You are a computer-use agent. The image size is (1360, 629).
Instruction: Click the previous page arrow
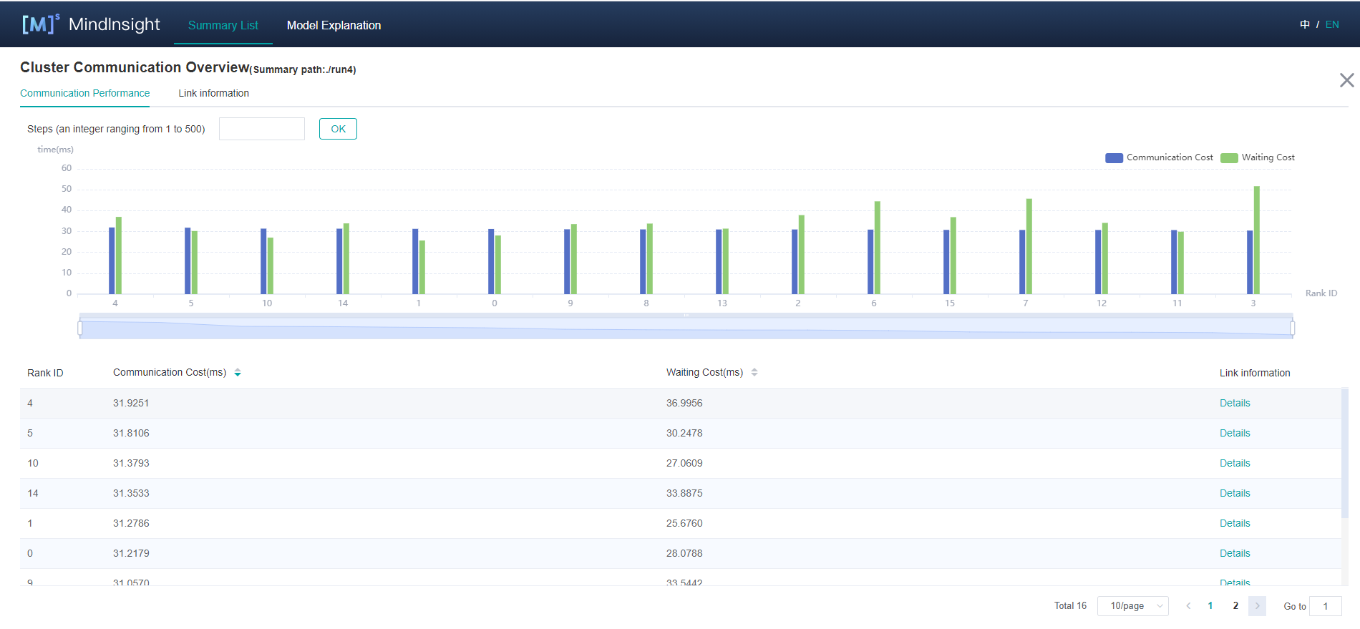[x=1188, y=606]
